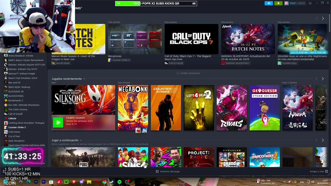Open Google Chrome from the Windows taskbar

[x=104, y=182]
